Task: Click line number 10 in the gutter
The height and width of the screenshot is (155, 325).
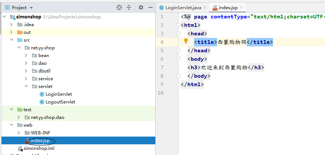Action: click(160, 93)
